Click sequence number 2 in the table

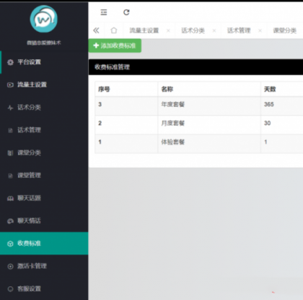coord(100,123)
